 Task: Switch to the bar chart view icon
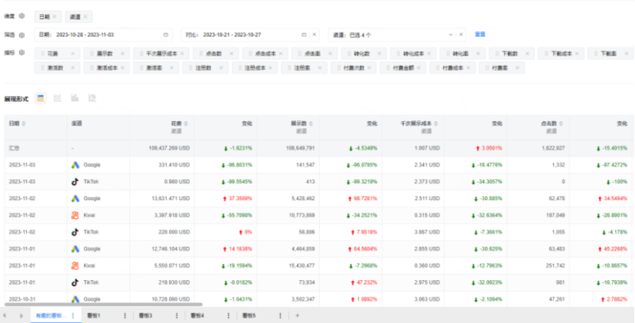(75, 98)
